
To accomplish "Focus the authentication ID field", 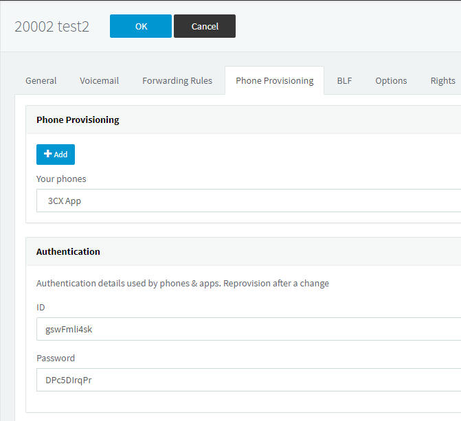I will 249,329.
